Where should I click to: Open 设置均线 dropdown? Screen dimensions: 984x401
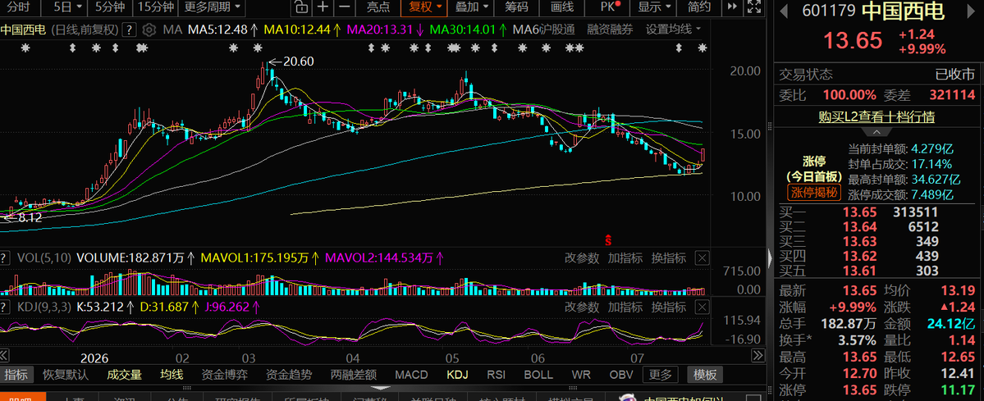point(673,30)
